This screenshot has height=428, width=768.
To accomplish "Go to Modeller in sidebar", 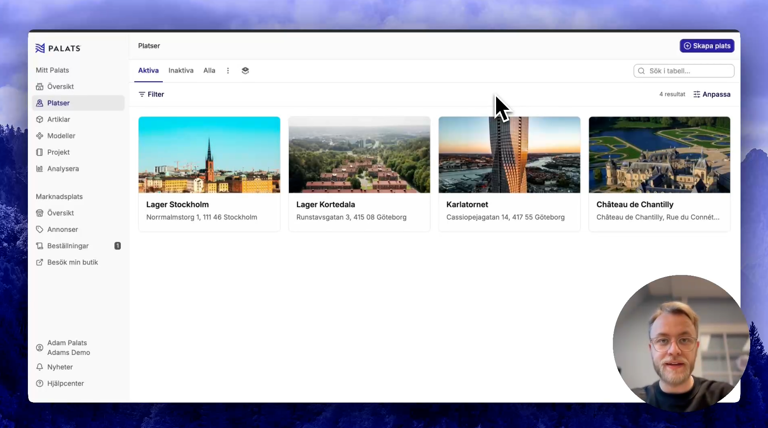I will point(61,136).
